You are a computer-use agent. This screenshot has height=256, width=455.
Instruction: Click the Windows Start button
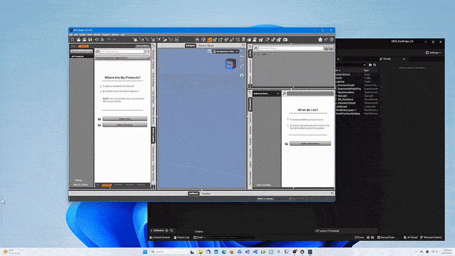click(145, 251)
